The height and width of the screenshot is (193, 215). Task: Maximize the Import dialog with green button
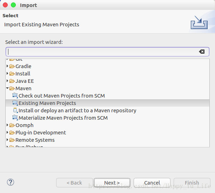tap(13, 5)
